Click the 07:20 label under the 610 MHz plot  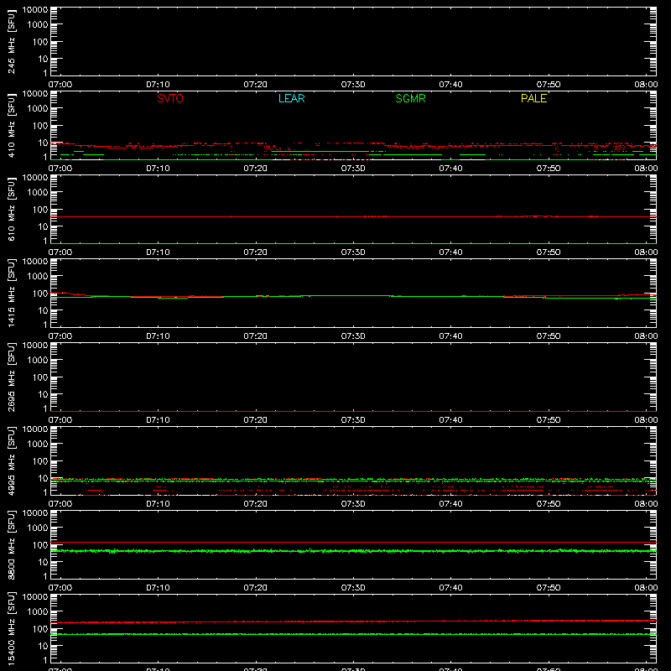coord(256,252)
